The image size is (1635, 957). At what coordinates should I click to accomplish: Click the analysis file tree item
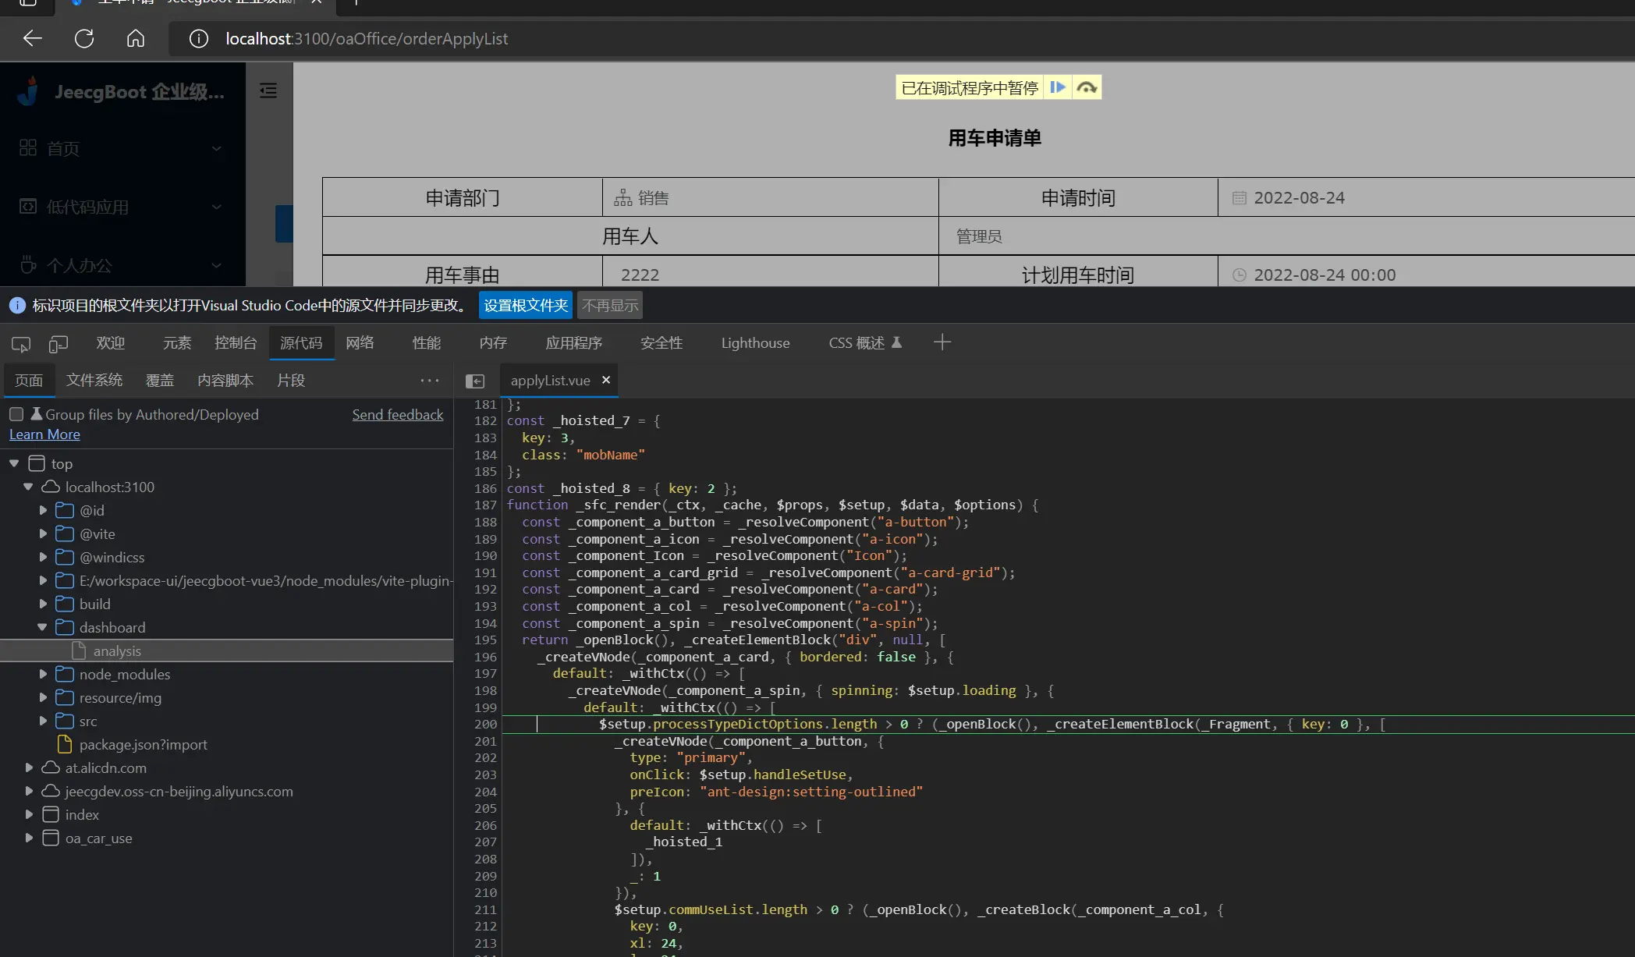tap(117, 650)
